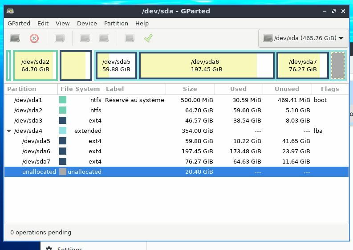Click the Resize/Move toolbar icon
The width and height of the screenshot is (353, 250).
[60, 38]
